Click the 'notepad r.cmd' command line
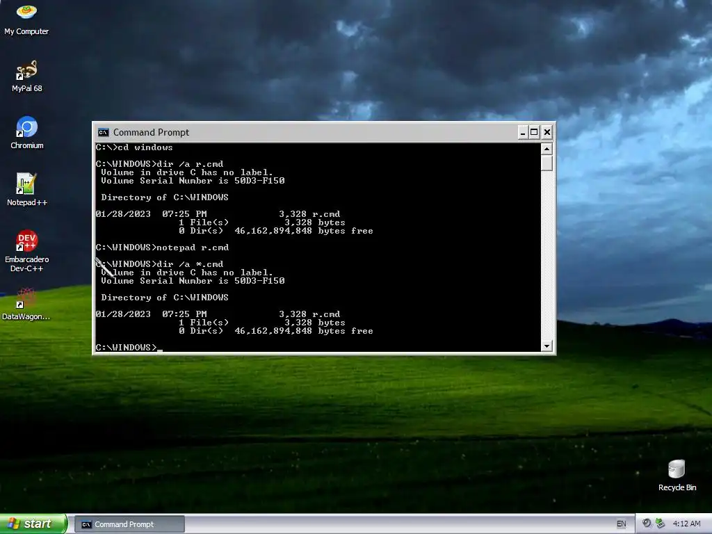This screenshot has height=534, width=712. pos(162,248)
